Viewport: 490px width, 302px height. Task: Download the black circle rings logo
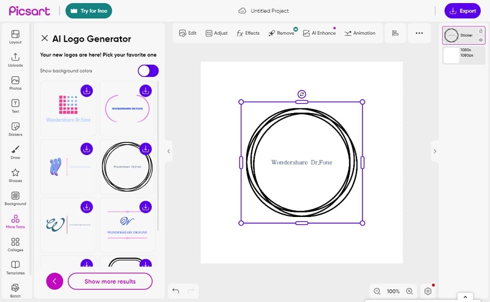tap(145, 149)
